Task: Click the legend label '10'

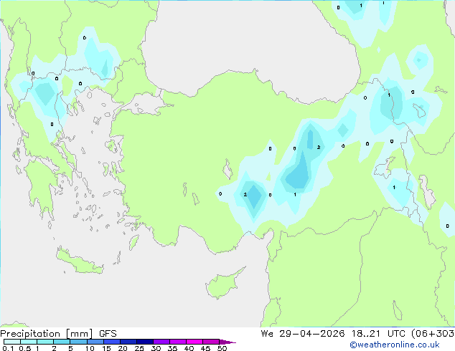Action: tap(90, 348)
